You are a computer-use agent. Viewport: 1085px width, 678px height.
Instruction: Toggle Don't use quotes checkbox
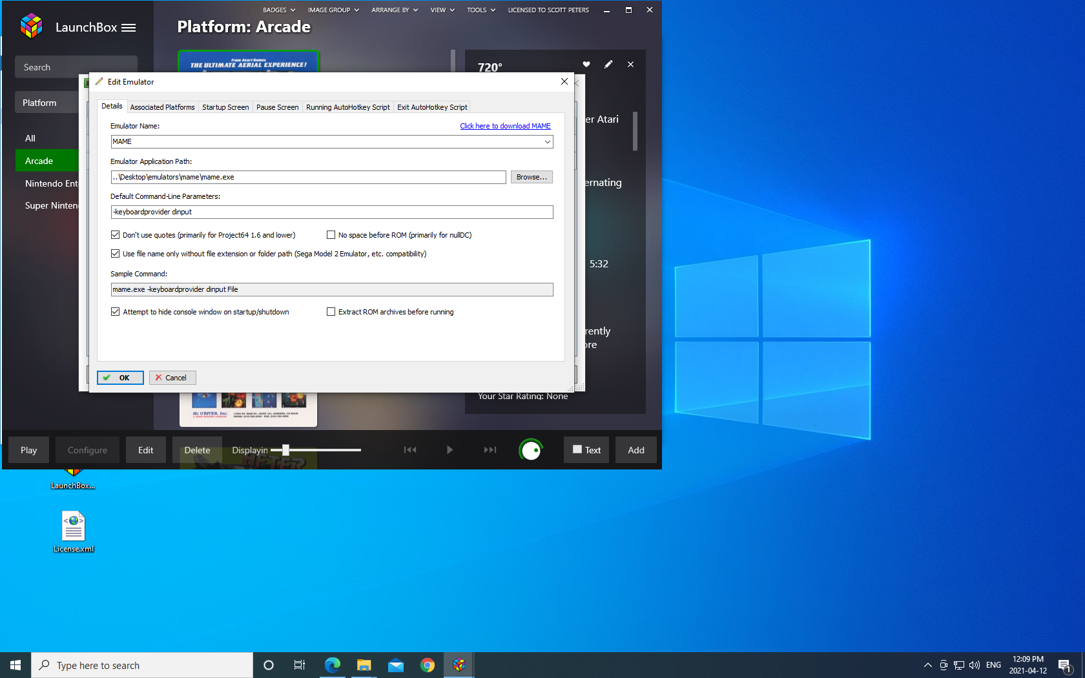point(115,235)
